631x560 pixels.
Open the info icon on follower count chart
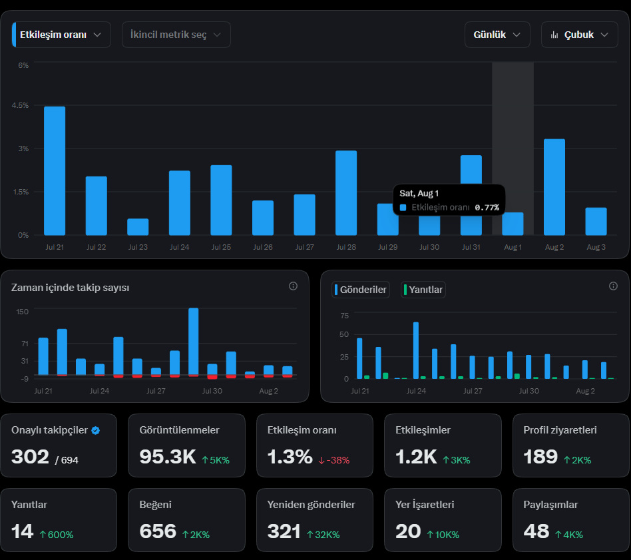pyautogui.click(x=293, y=286)
